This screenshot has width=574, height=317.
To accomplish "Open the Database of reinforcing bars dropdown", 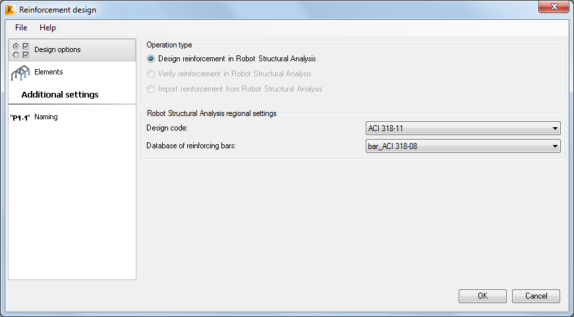I will pos(463,146).
